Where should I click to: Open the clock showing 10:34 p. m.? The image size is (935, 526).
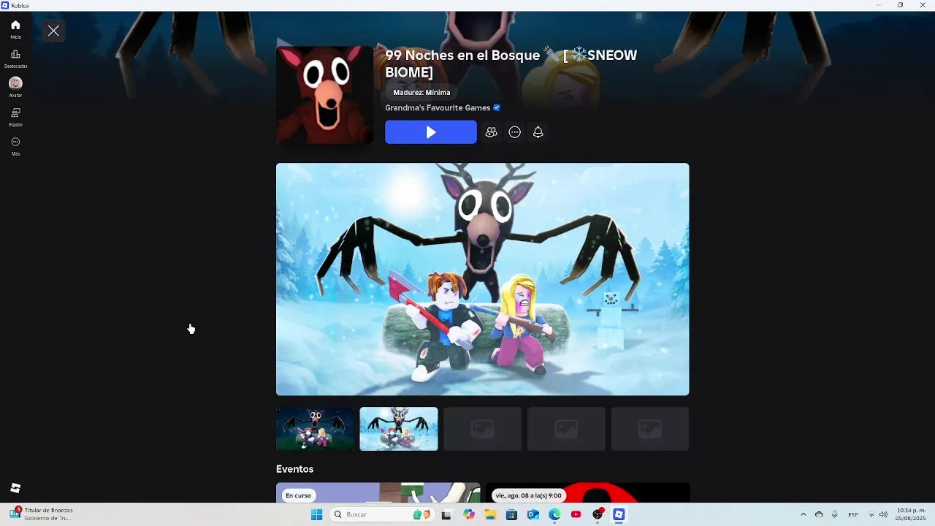(x=911, y=514)
